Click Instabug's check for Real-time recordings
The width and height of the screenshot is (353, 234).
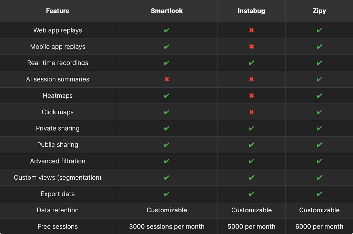(251, 63)
